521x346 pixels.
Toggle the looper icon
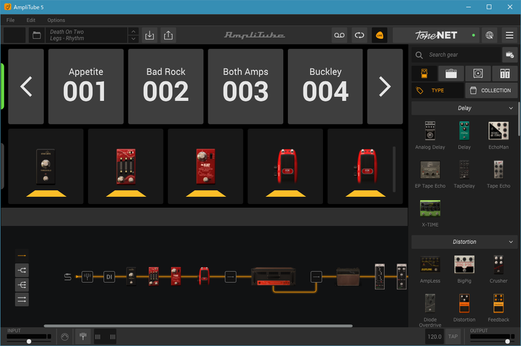359,35
